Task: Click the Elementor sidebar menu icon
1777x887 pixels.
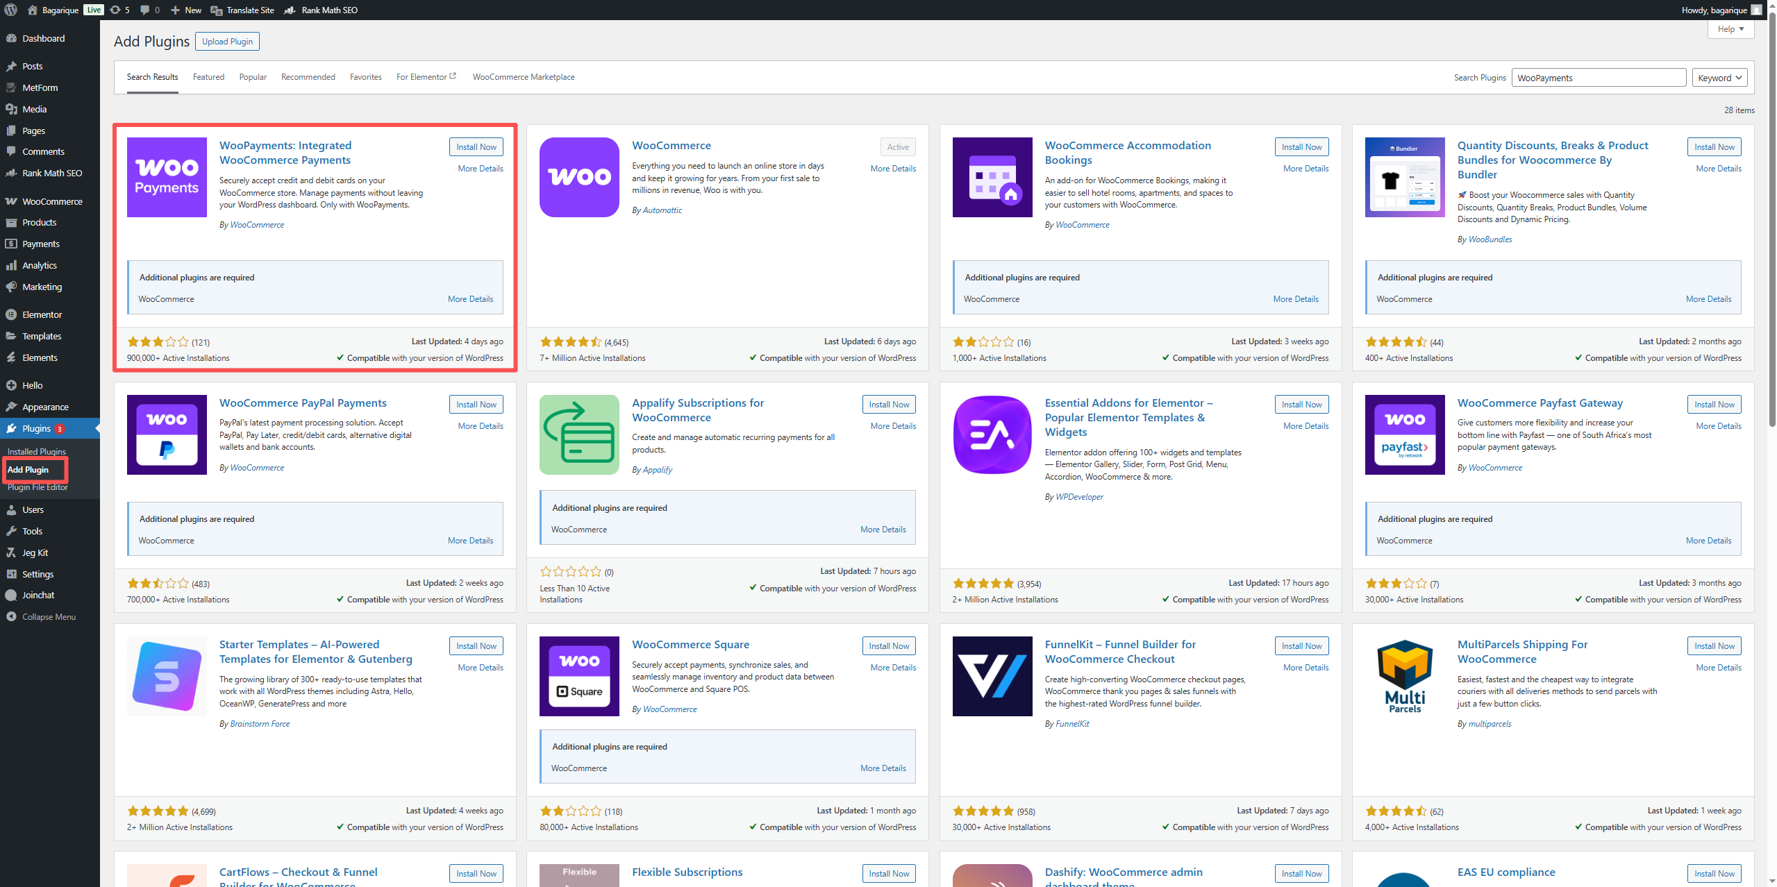Action: (x=11, y=314)
